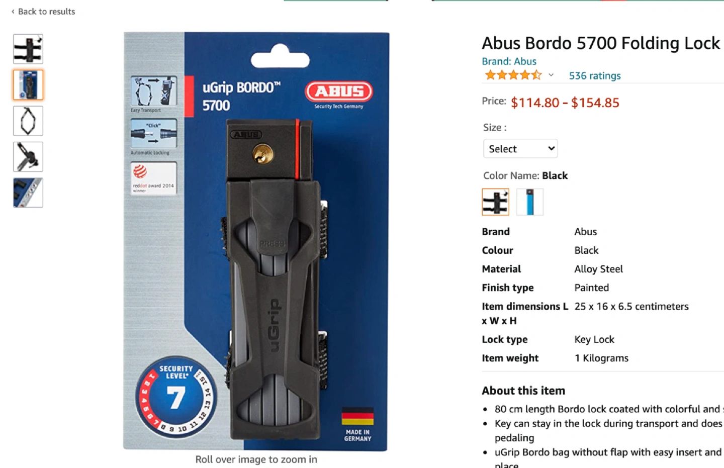Show the lock mounted on bike thumbnail
This screenshot has width=724, height=468.
click(x=28, y=157)
